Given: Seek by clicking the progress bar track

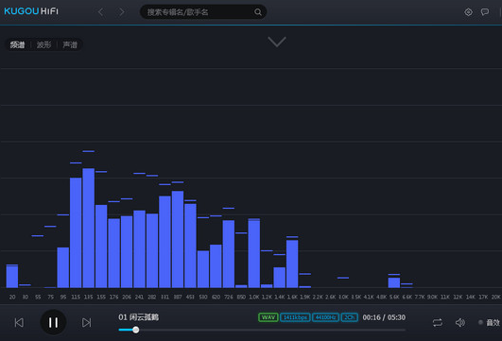Looking at the screenshot, I should tap(262, 330).
